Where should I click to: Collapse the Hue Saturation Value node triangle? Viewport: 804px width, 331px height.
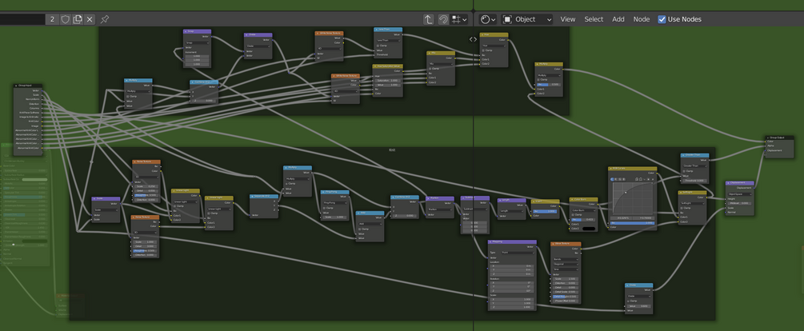(375, 66)
